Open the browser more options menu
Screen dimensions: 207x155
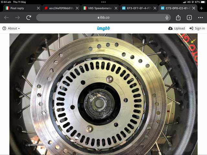pos(201,17)
